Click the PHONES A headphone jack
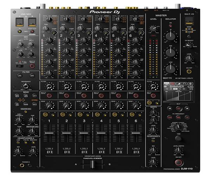 pyautogui.click(x=22, y=165)
